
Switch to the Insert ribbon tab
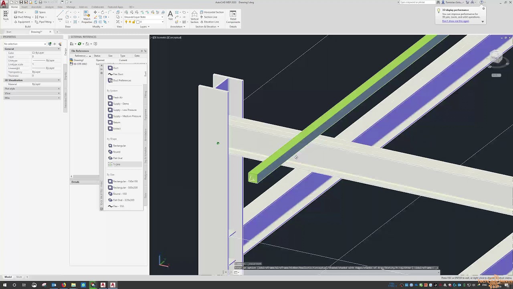[x=24, y=7]
